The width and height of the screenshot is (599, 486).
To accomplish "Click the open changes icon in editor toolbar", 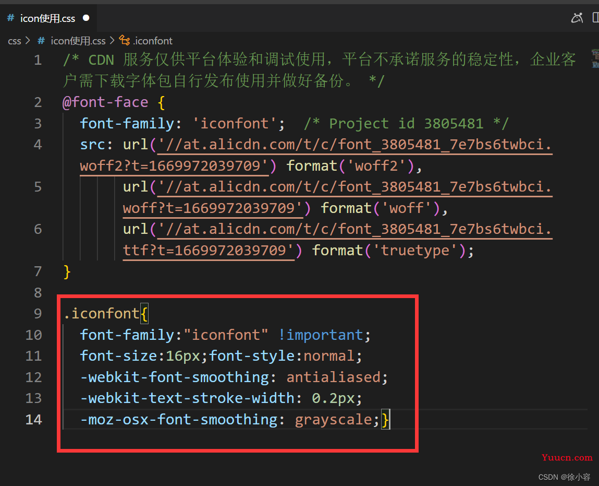I will tap(577, 18).
